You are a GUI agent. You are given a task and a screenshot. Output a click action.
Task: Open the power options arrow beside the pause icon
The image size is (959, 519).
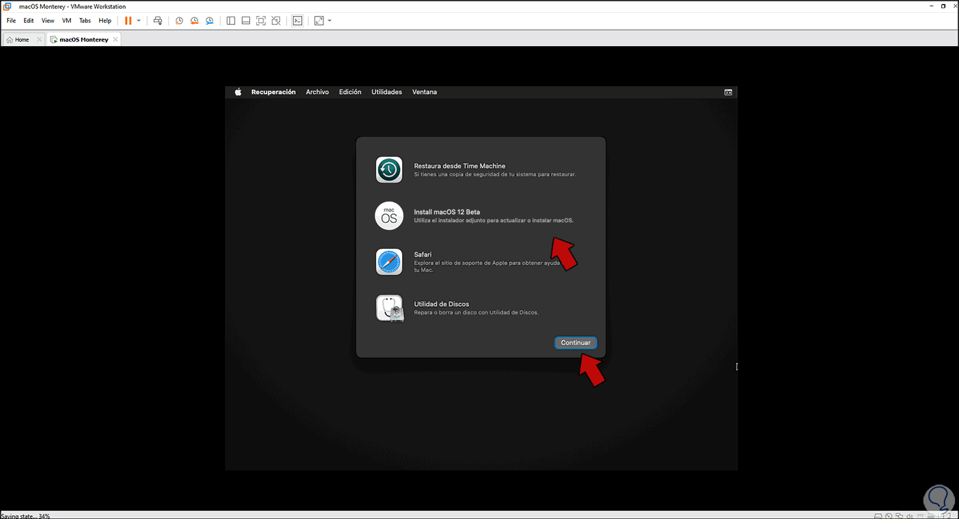pyautogui.click(x=139, y=20)
